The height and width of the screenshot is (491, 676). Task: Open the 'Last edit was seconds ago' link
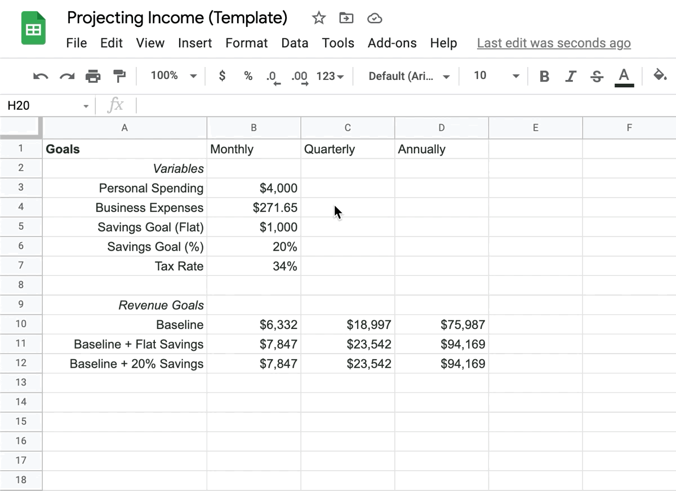click(x=553, y=43)
